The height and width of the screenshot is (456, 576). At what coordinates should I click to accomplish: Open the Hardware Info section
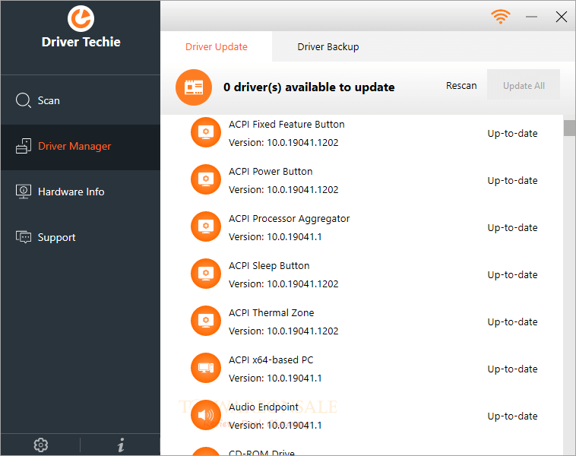(81, 192)
